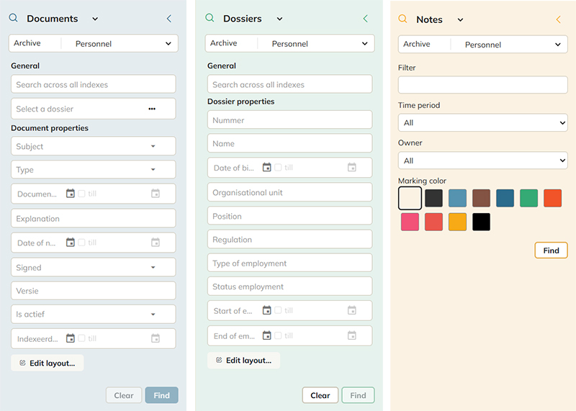Focus the Versie input field
The width and height of the screenshot is (576, 411).
94,291
